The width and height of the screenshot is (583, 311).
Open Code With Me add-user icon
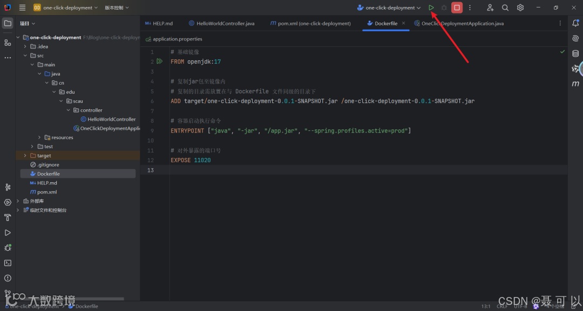point(490,8)
